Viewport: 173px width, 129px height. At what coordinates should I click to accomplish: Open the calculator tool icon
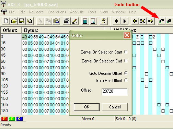pyautogui.click(x=85, y=21)
